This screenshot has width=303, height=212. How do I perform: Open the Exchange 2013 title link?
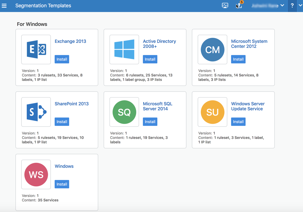(x=70, y=41)
